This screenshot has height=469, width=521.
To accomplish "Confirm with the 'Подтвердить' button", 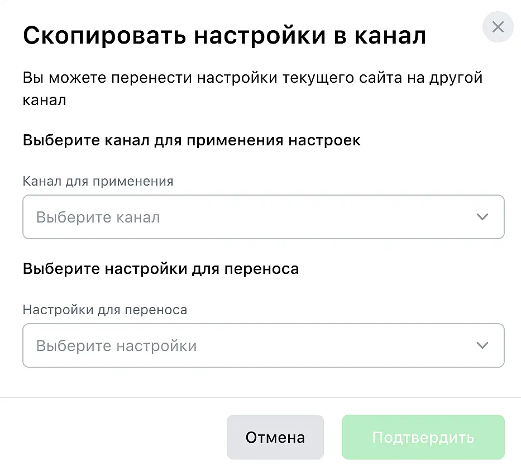I will (423, 437).
